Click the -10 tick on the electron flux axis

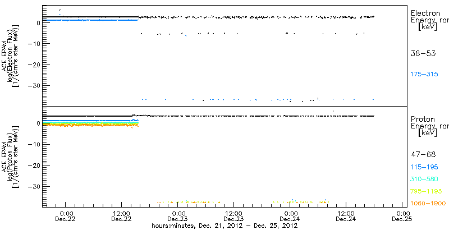[35, 44]
